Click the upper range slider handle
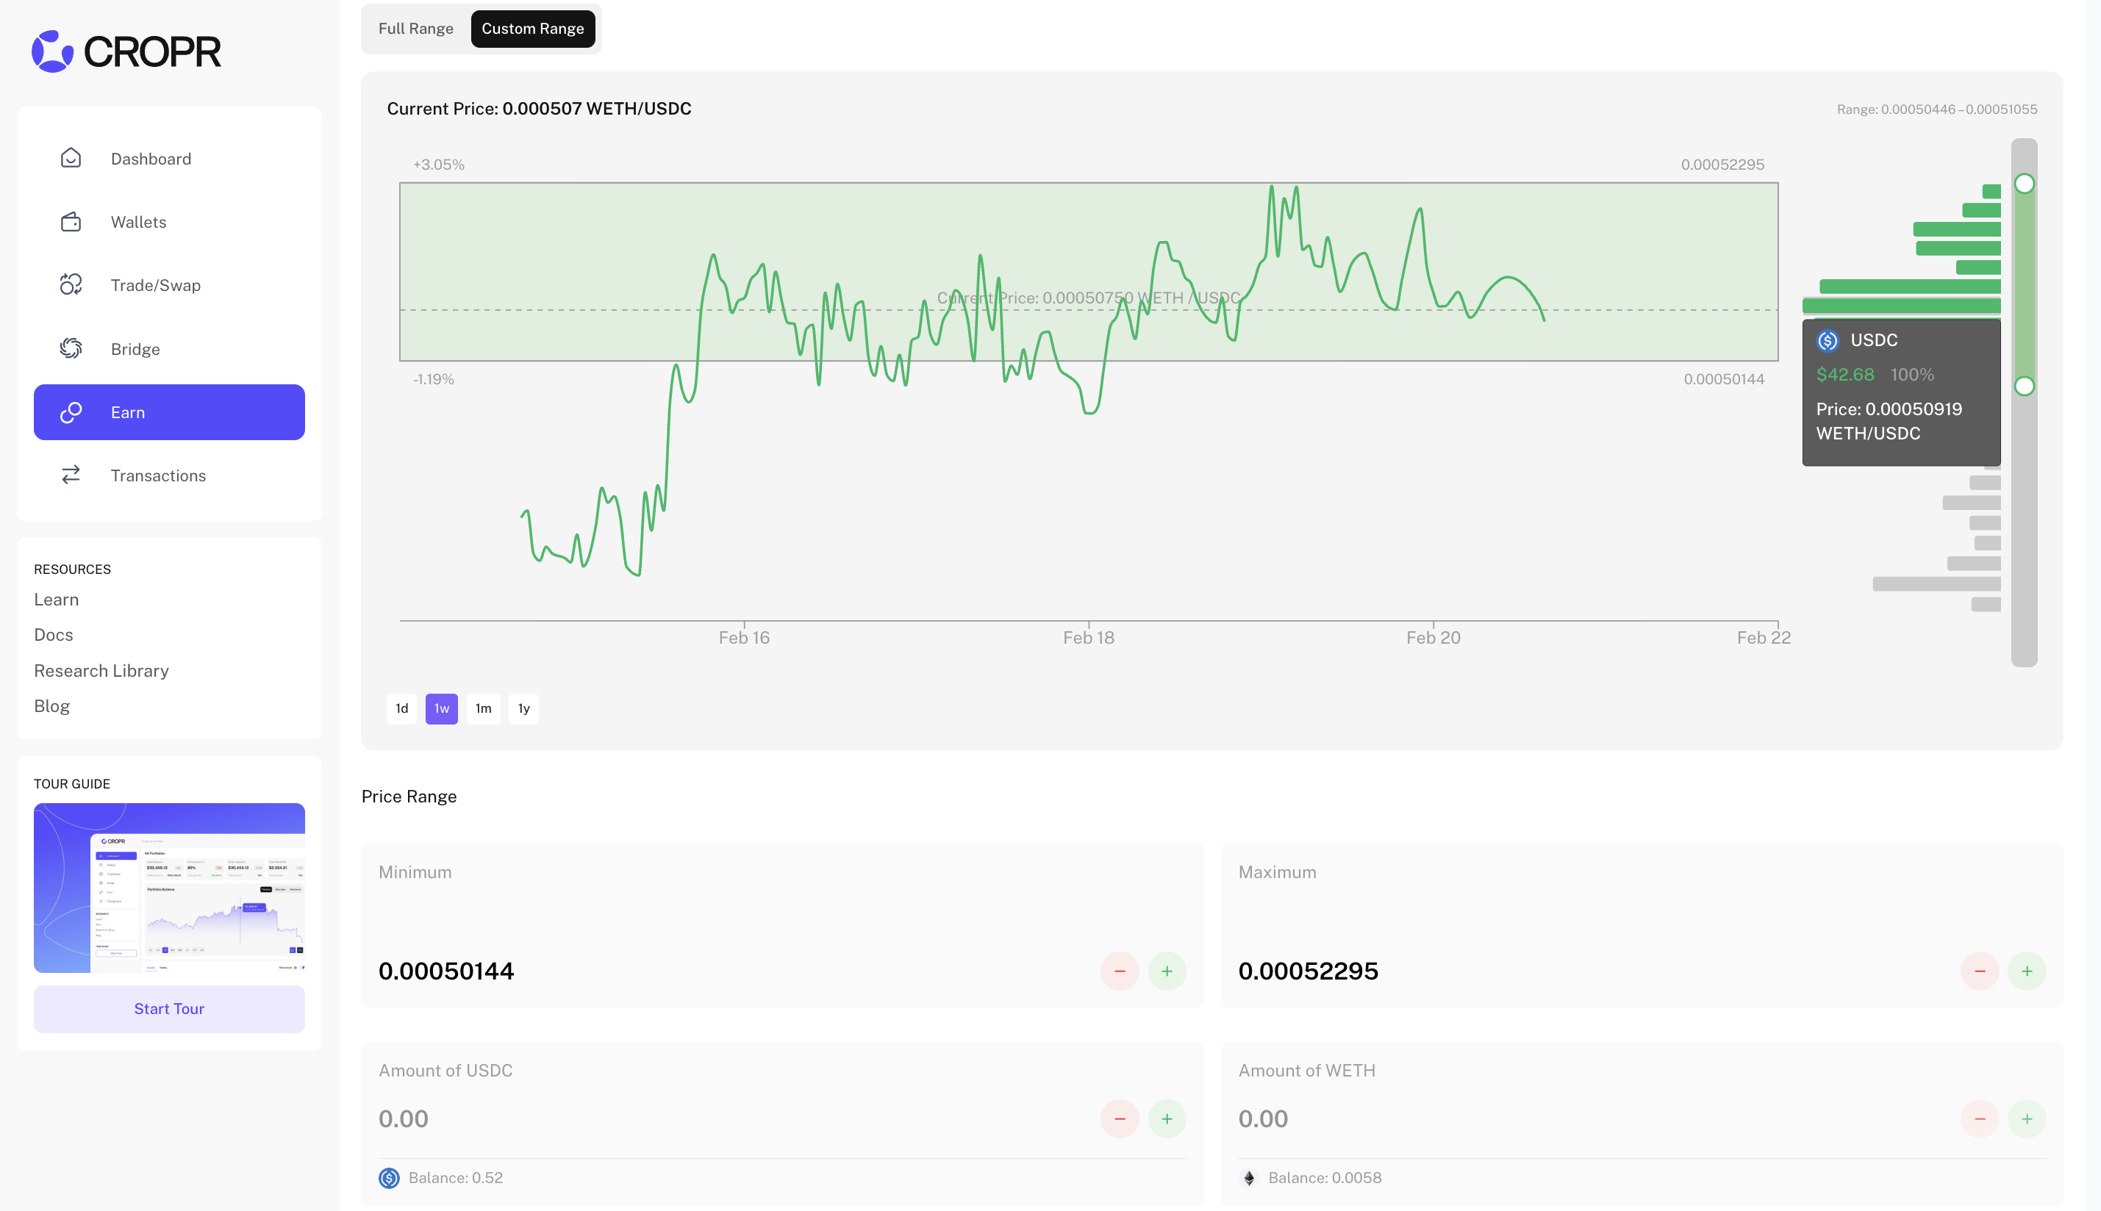The width and height of the screenshot is (2101, 1211). [x=2025, y=184]
